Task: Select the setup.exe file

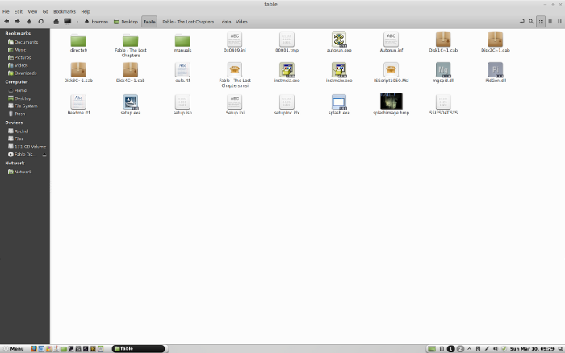Action: [131, 105]
